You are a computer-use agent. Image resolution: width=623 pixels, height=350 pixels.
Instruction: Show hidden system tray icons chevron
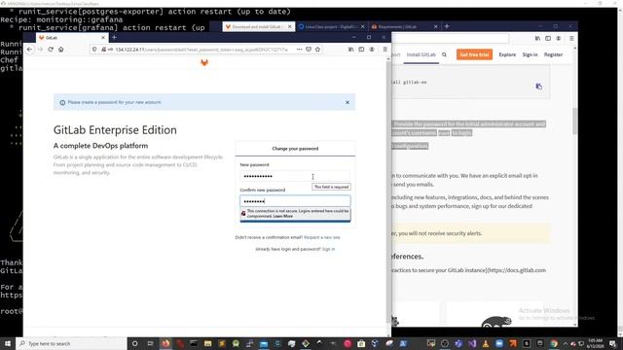[566, 344]
